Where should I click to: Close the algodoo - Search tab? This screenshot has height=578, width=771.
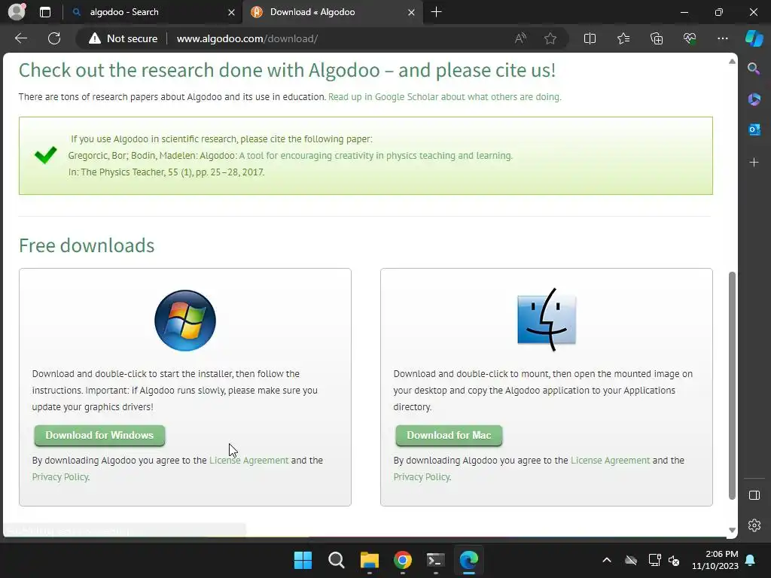pyautogui.click(x=231, y=12)
